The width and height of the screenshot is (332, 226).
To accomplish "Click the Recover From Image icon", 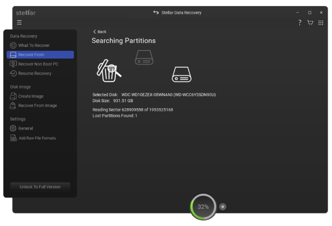I will click(13, 106).
